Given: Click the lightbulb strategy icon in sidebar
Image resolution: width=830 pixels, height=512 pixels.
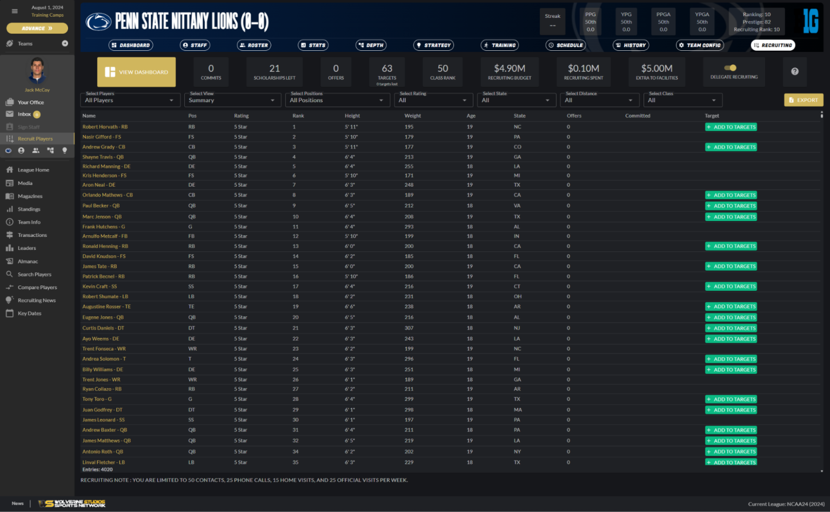Looking at the screenshot, I should point(64,151).
